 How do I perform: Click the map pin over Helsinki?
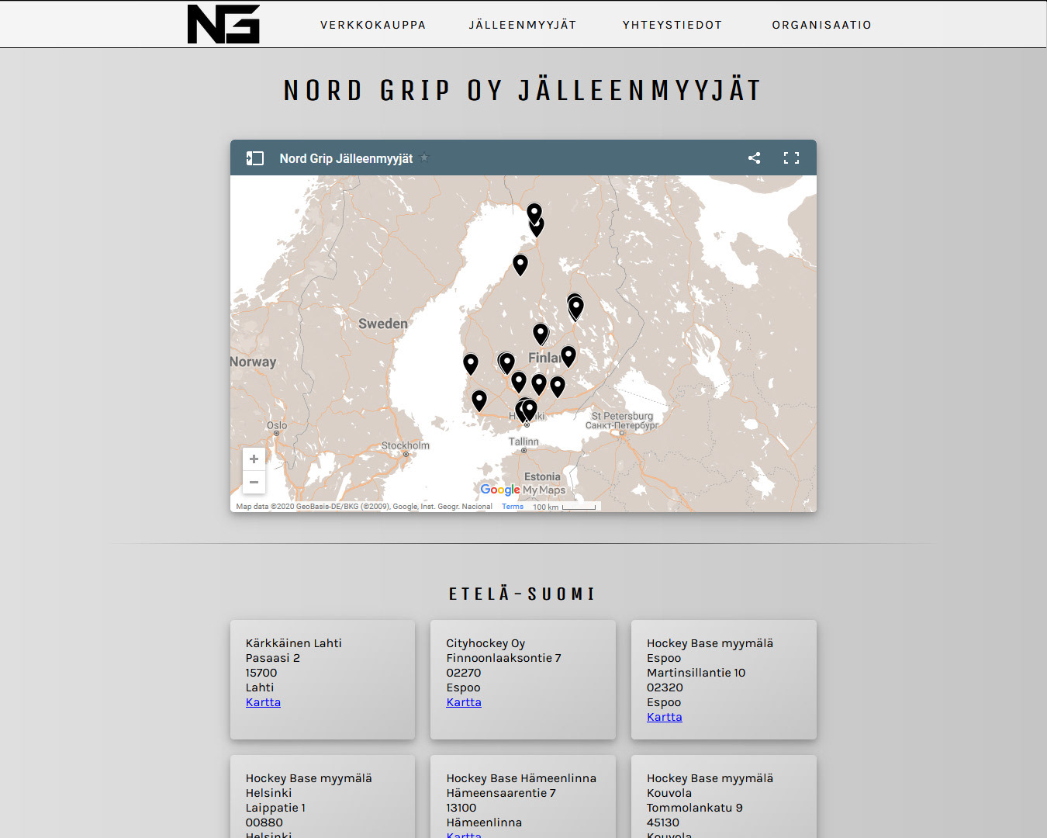(x=530, y=408)
